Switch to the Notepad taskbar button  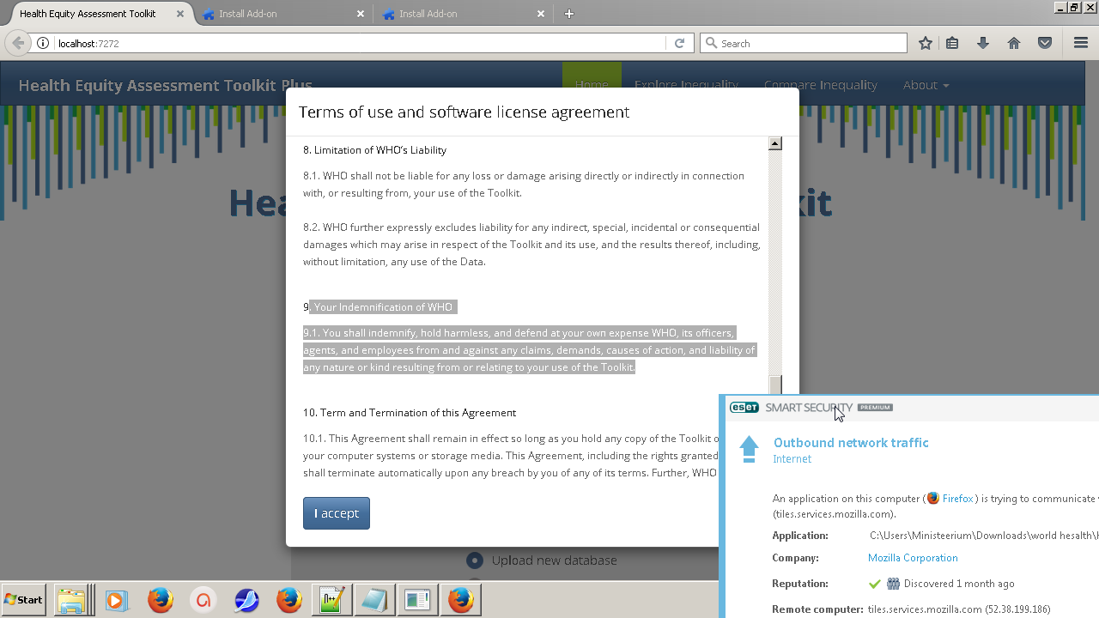click(x=375, y=599)
